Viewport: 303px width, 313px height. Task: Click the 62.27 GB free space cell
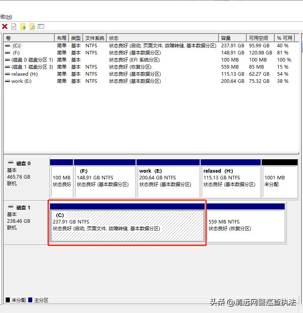(x=259, y=74)
